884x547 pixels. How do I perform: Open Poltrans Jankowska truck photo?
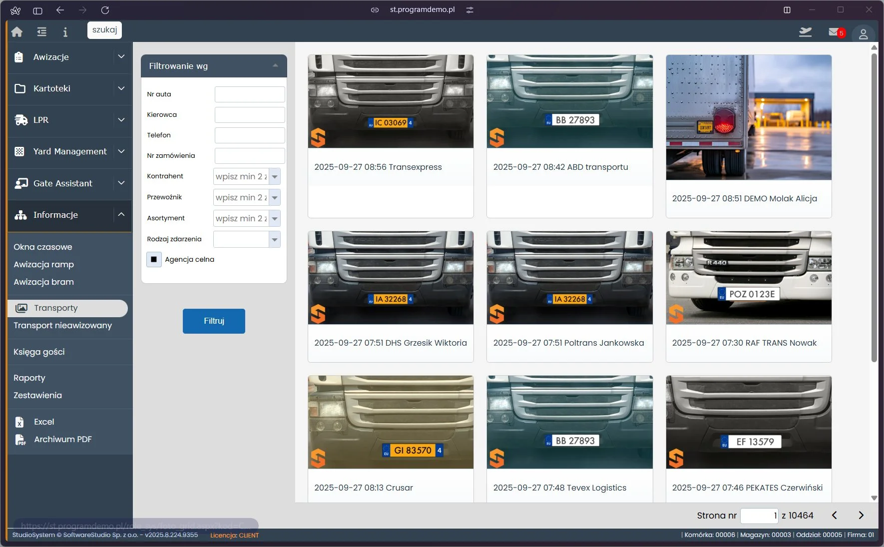[570, 278]
